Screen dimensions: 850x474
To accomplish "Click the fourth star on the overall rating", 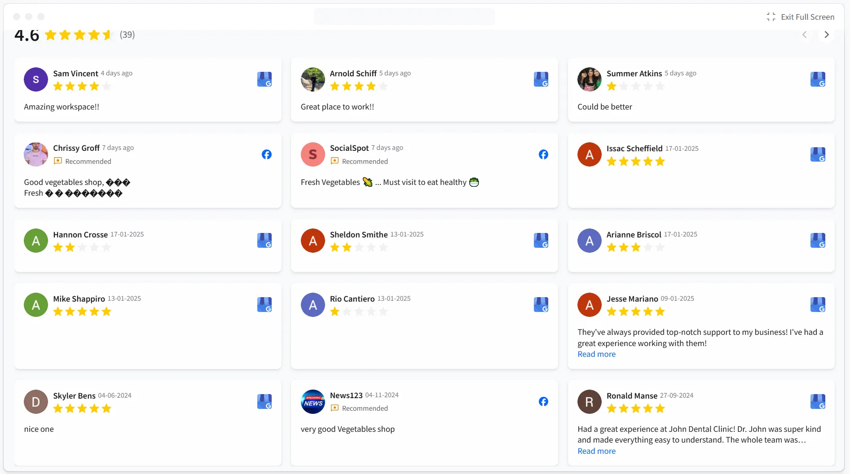I will point(94,35).
